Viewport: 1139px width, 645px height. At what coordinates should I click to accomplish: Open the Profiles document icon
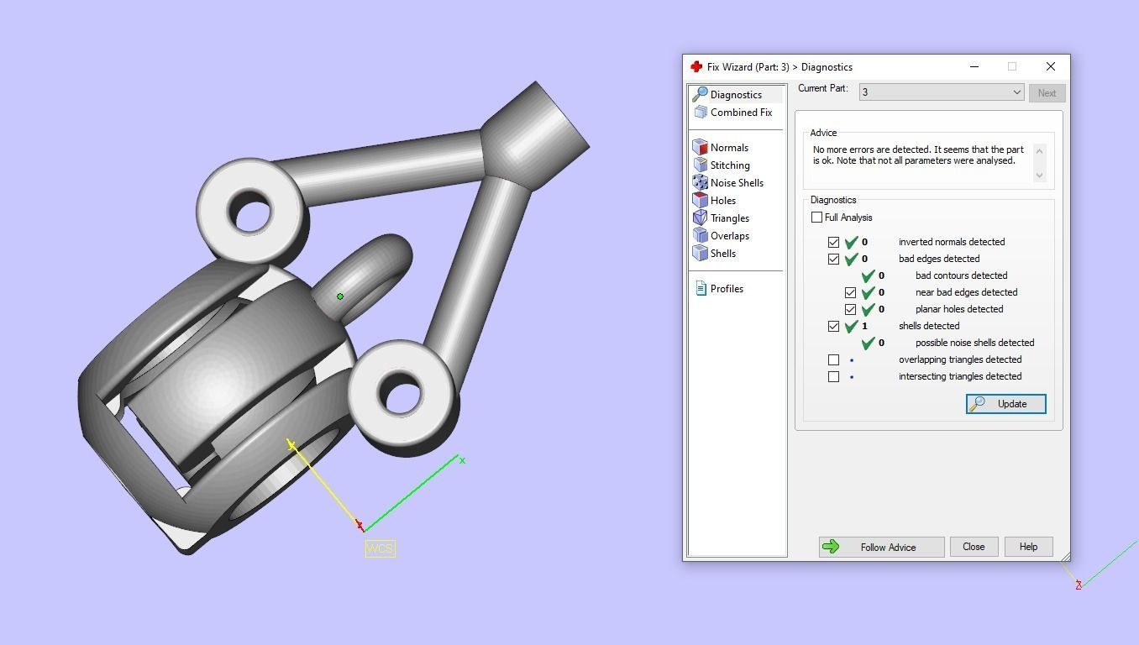pos(701,289)
